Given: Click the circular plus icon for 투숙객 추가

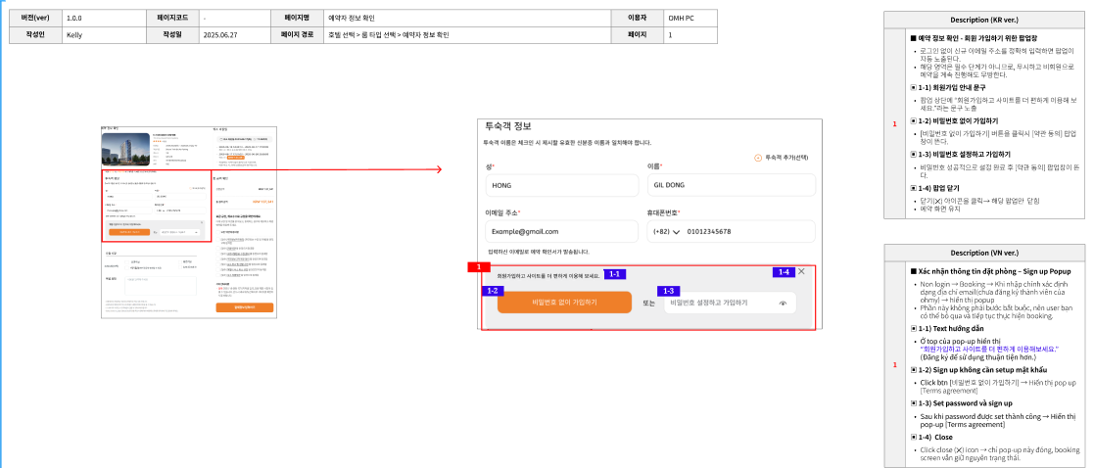Looking at the screenshot, I should click(758, 158).
